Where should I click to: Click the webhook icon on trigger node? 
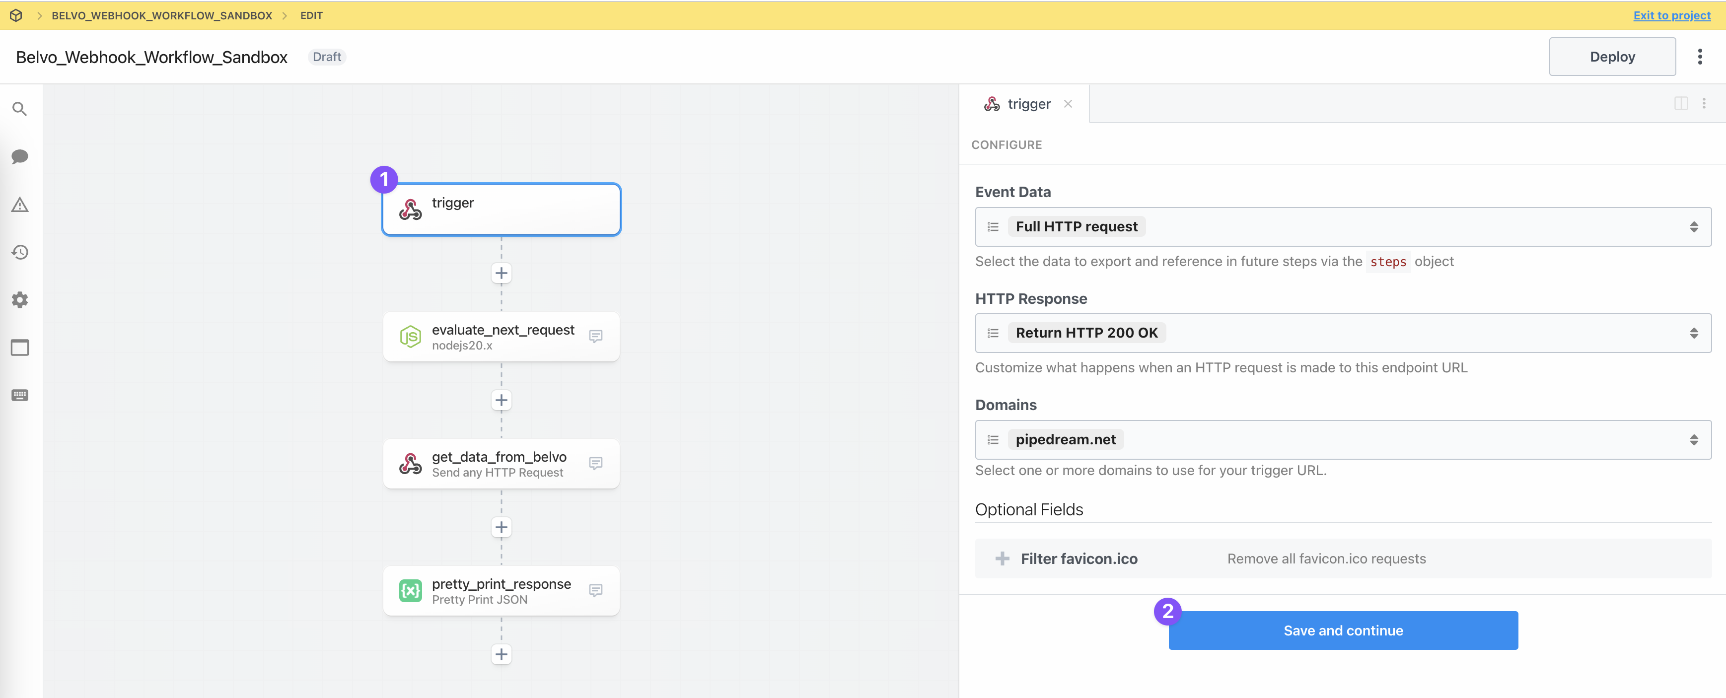point(410,209)
